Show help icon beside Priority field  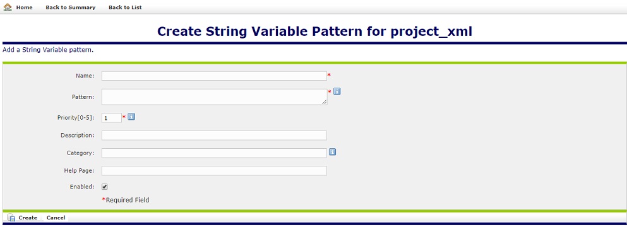click(131, 117)
